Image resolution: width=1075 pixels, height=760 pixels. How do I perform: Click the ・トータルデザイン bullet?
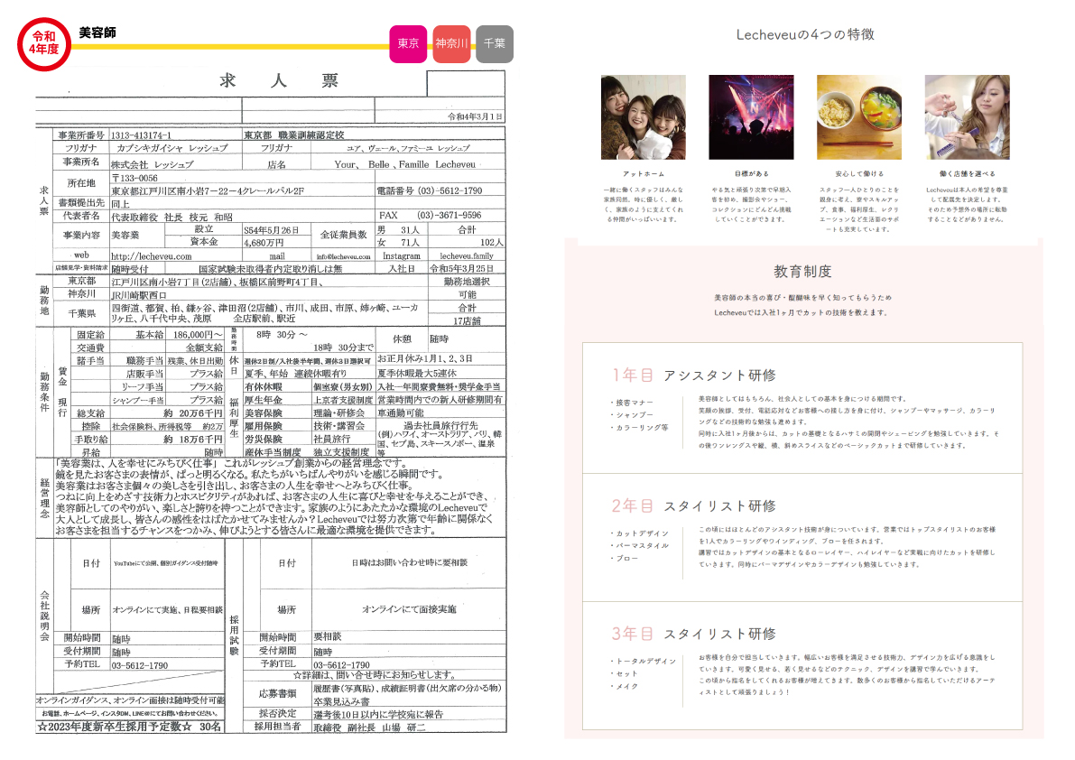pos(643,662)
